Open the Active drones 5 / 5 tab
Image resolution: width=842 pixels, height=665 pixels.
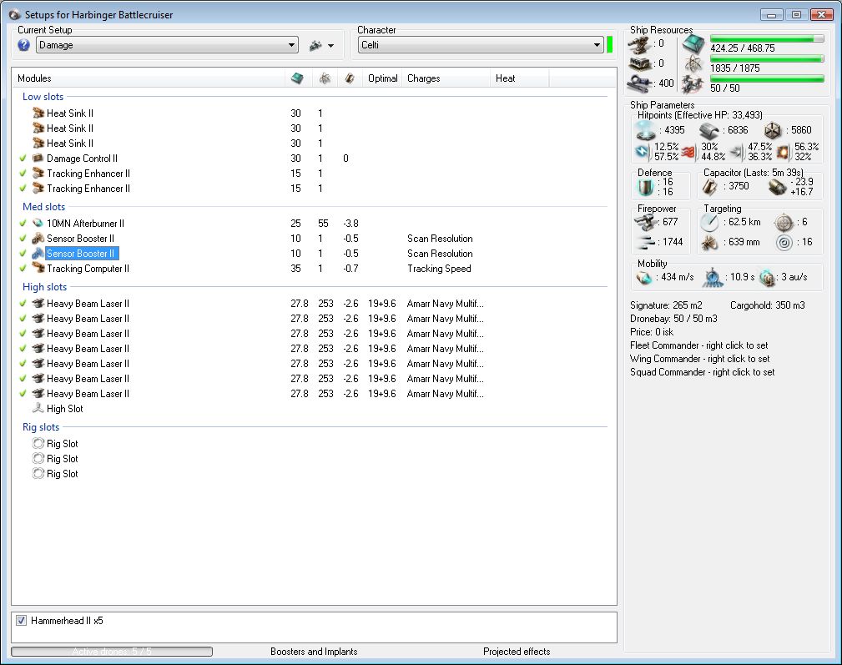pyautogui.click(x=112, y=651)
